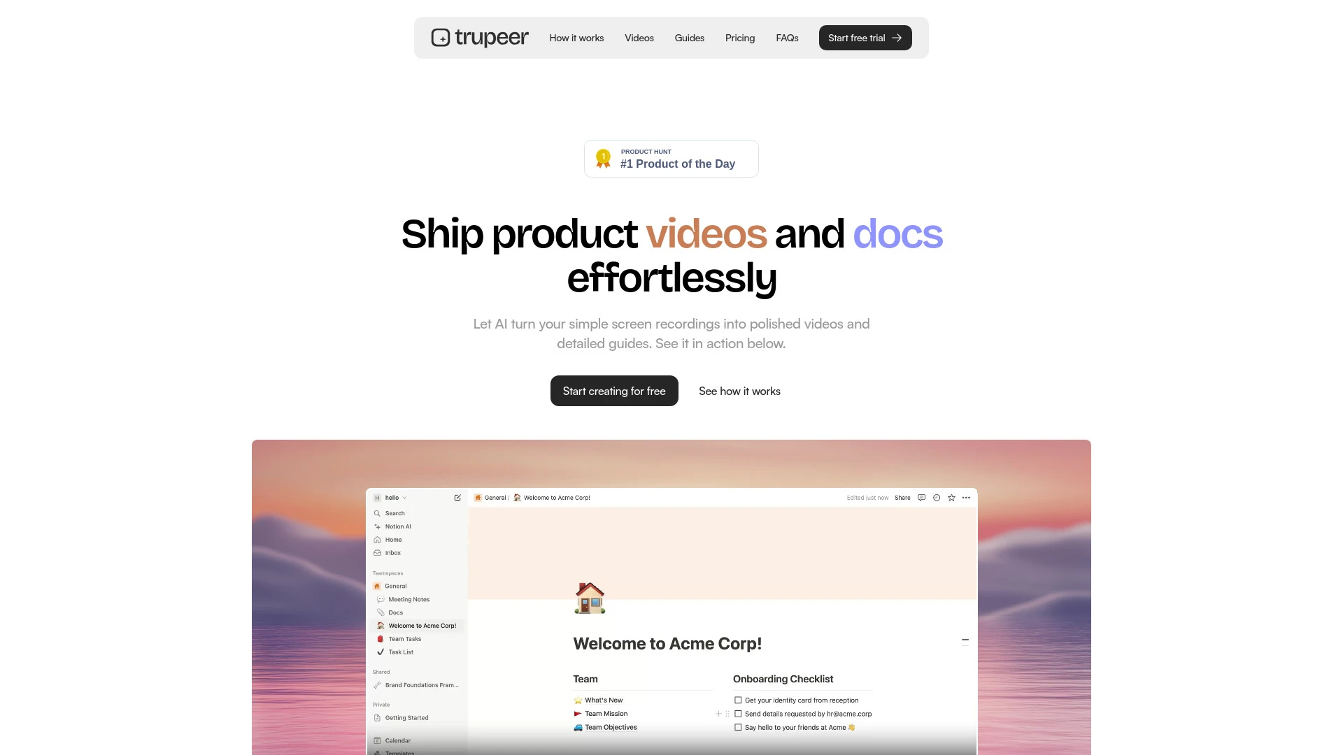Click the Trupeer logo icon
Screen dimensions: 1343x755
click(x=441, y=38)
